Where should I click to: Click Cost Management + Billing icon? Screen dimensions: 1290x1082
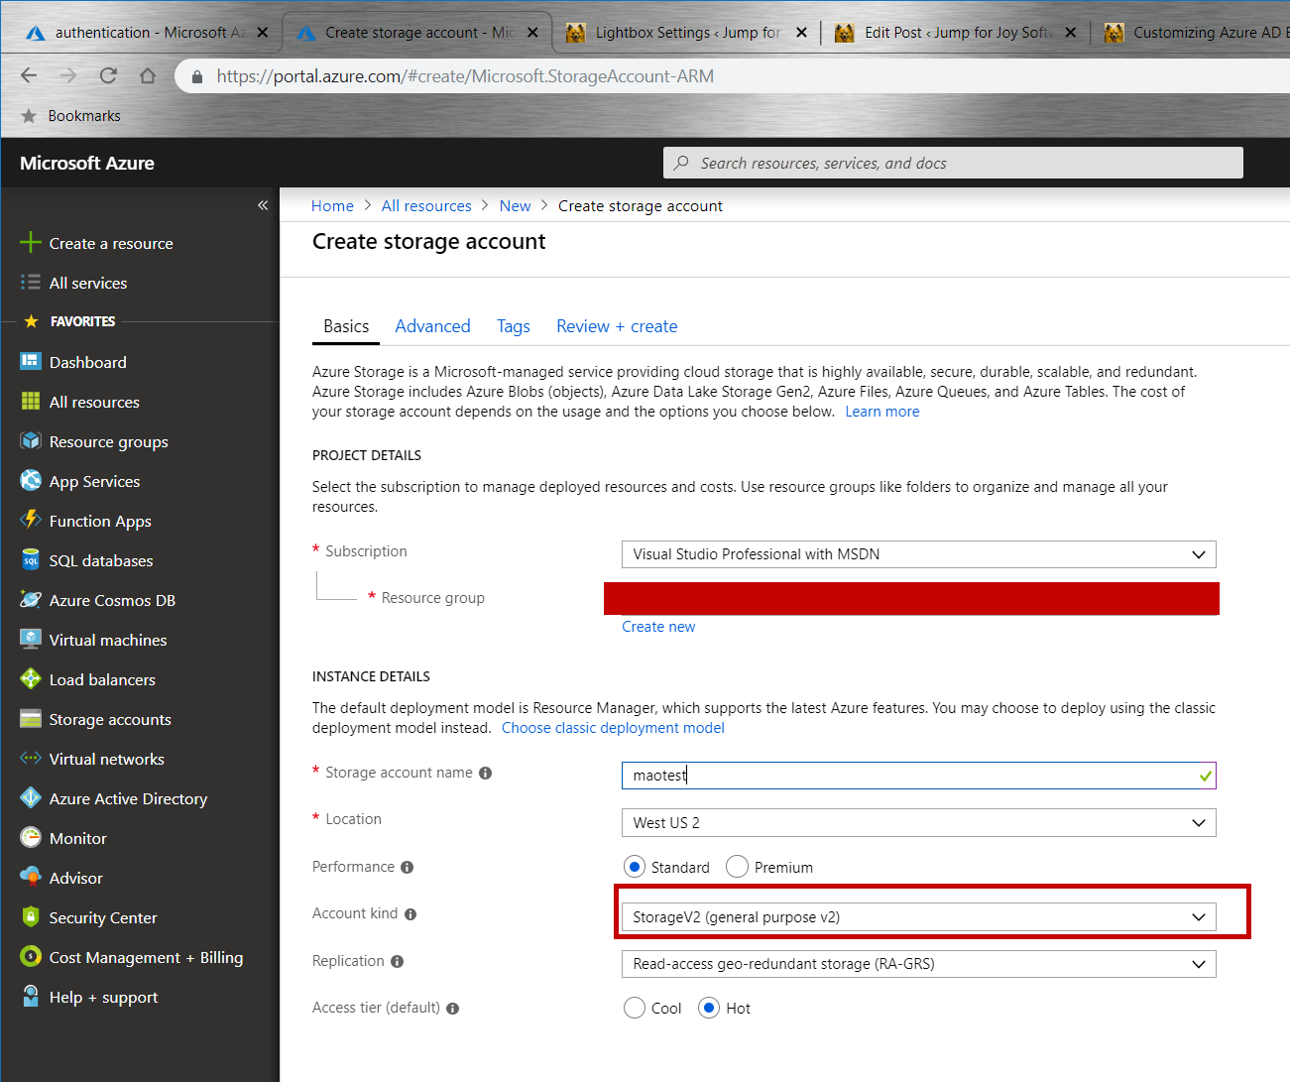click(31, 957)
